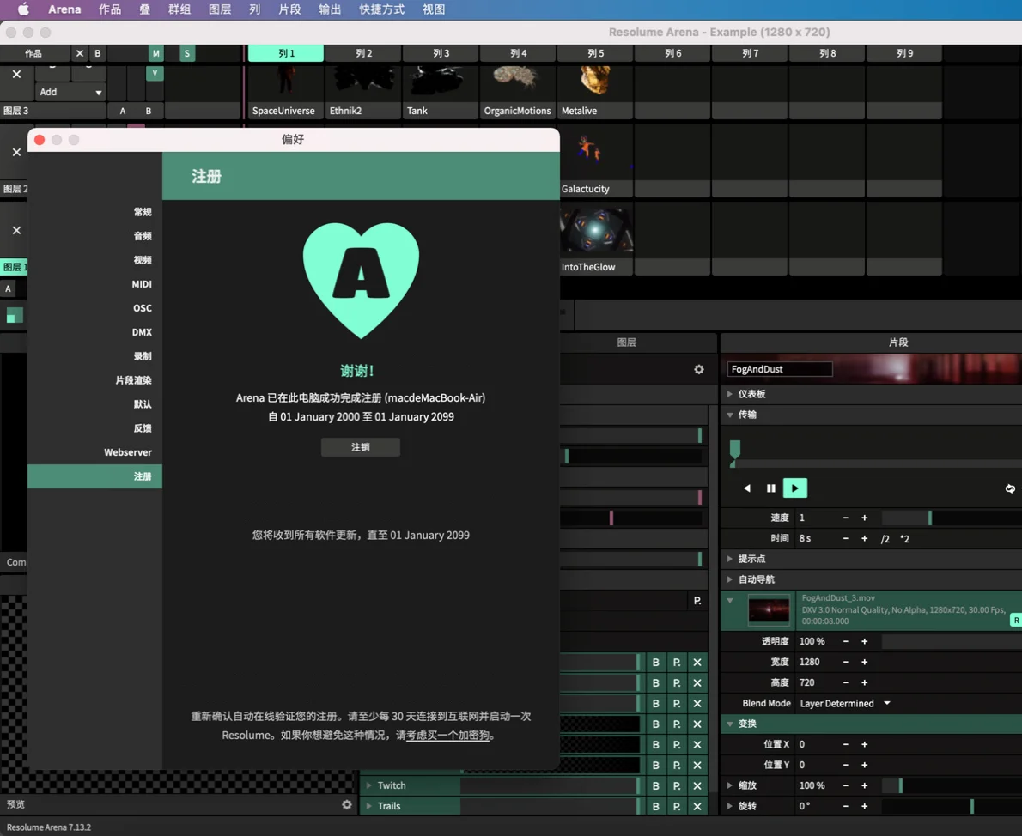Click the play button in the transport

[794, 488]
